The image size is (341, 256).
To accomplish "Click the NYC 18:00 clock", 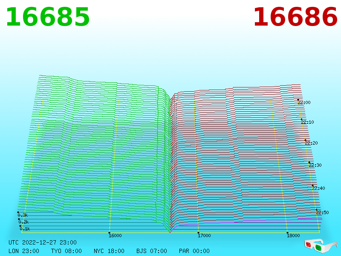I will (109, 251).
